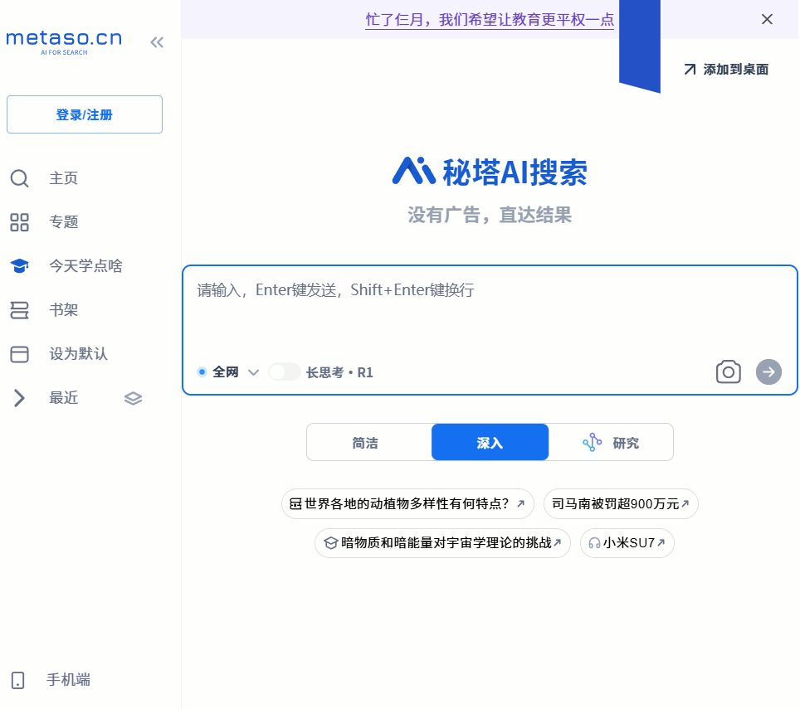Select the 简洁 search mode
This screenshot has height=709, width=800.
point(365,443)
